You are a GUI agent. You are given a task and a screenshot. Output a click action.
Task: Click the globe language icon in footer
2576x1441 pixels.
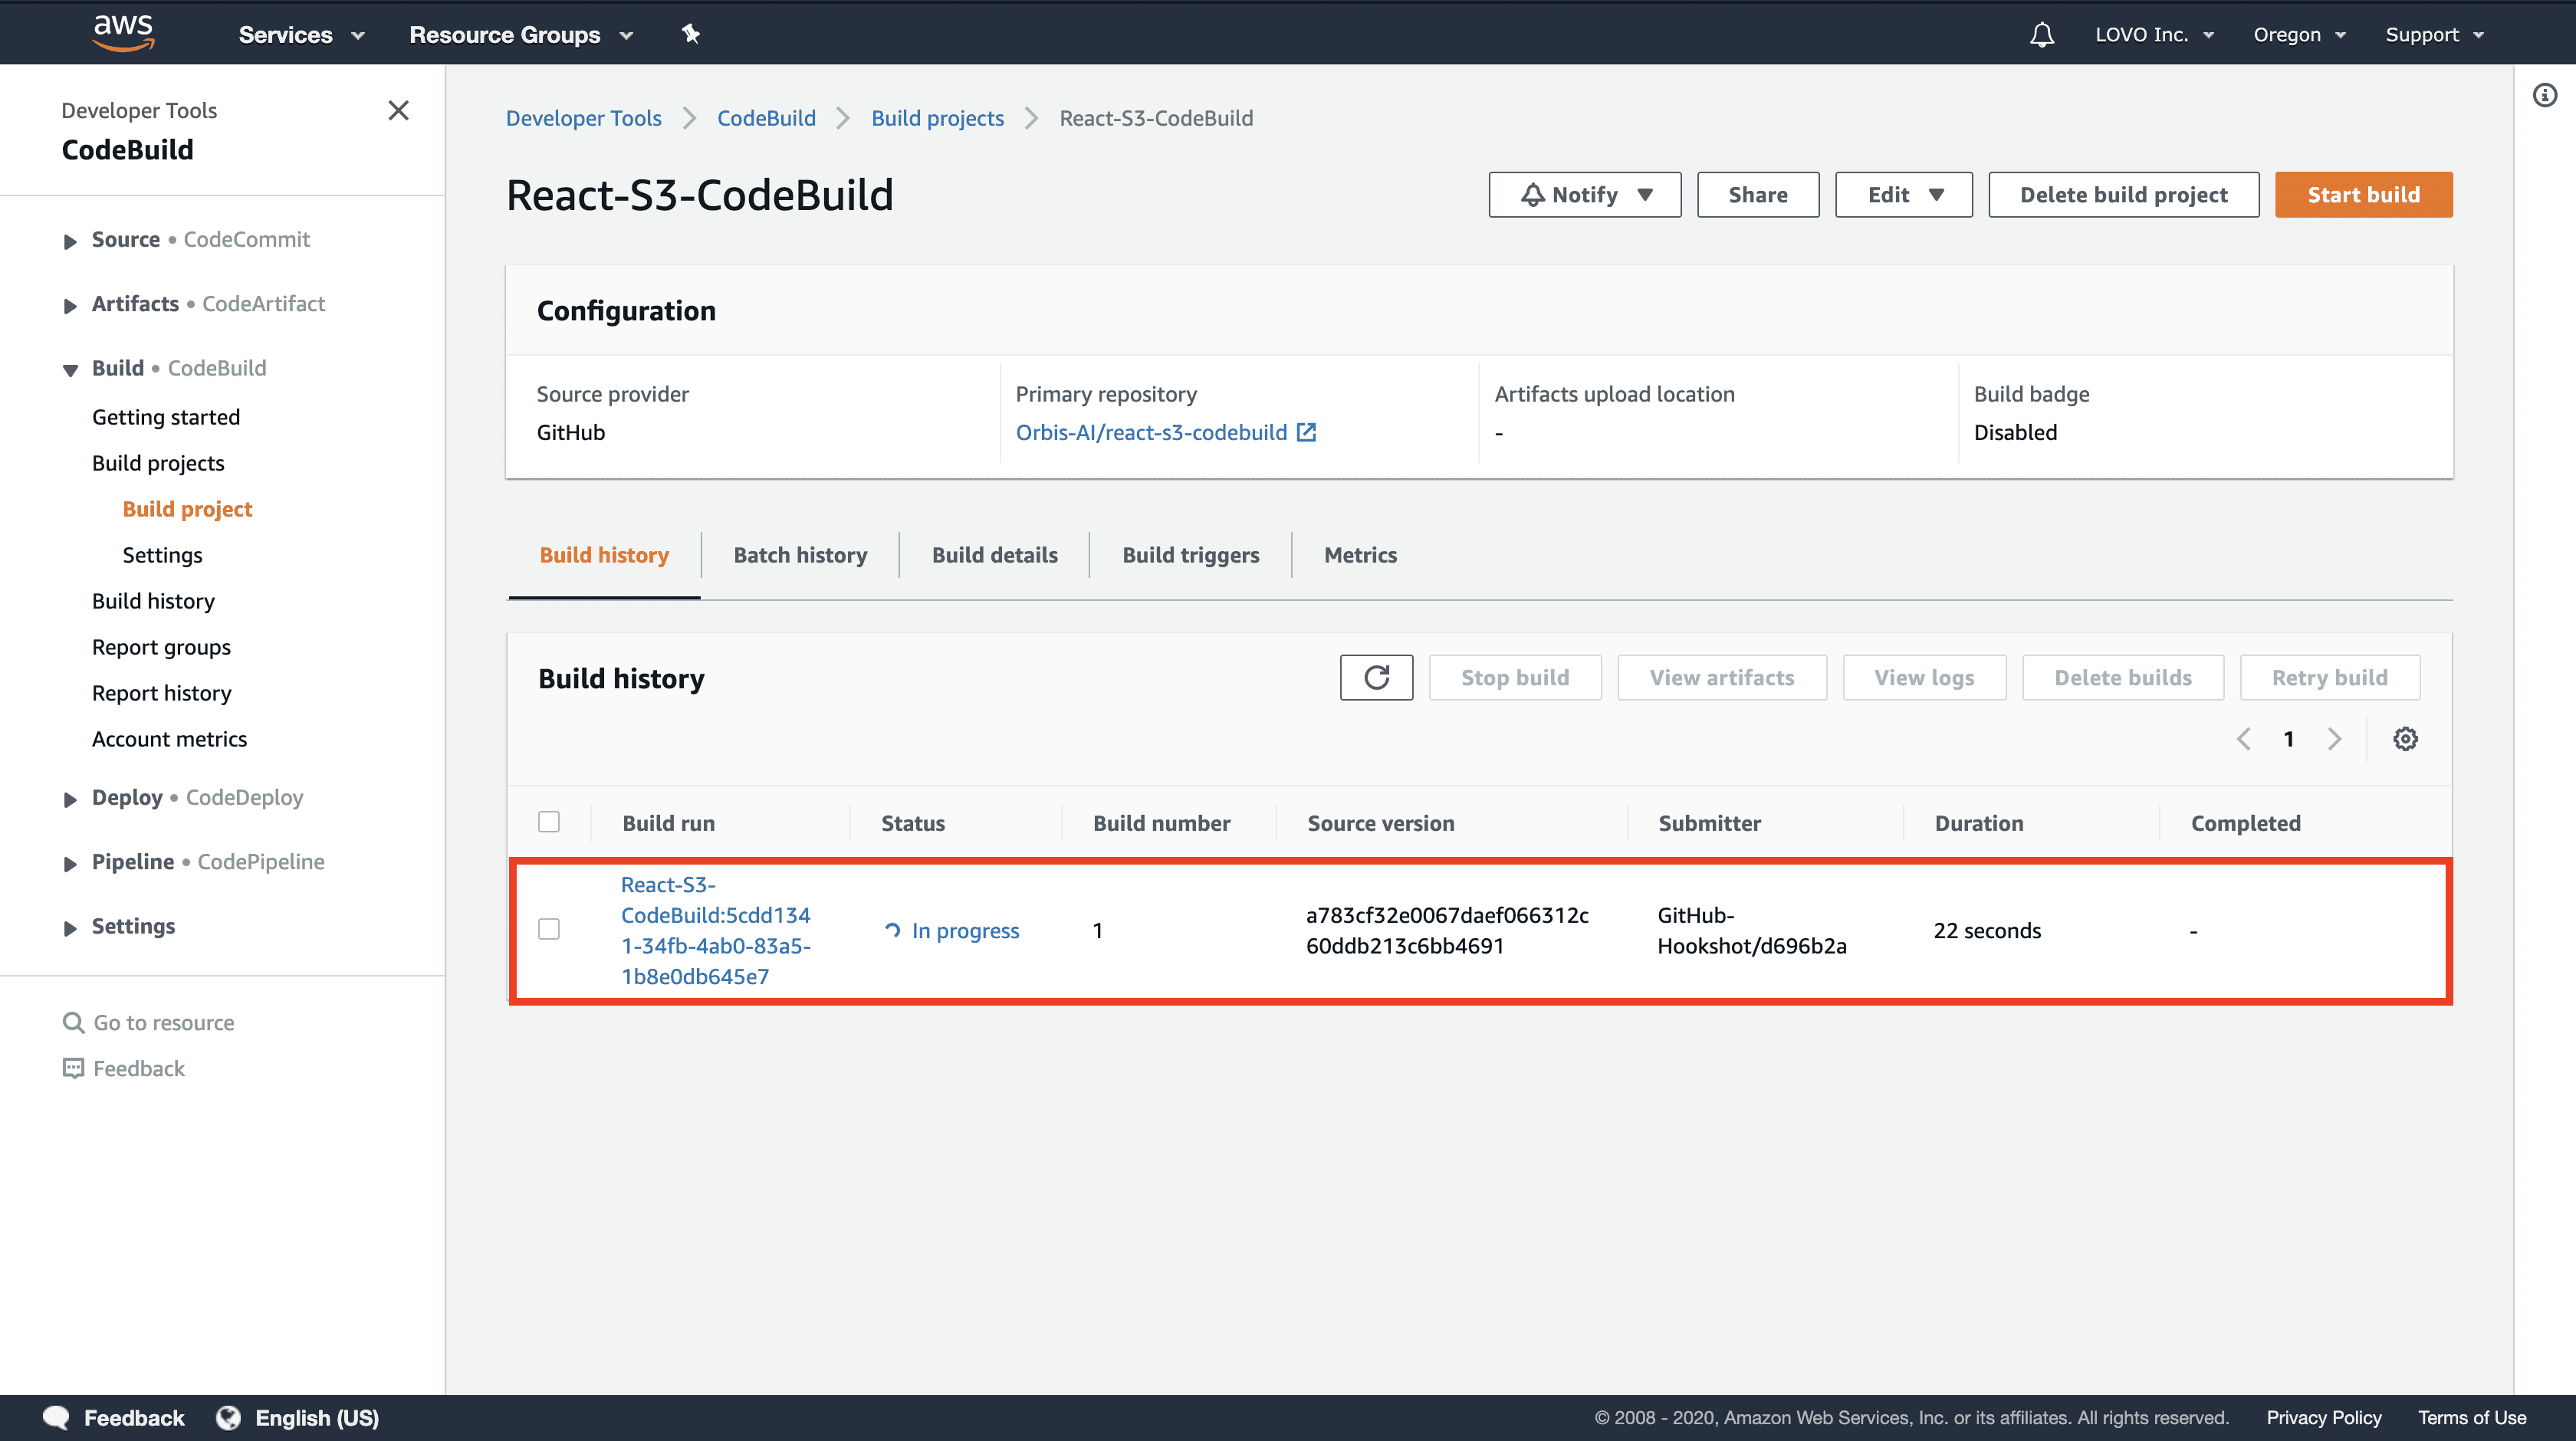click(228, 1417)
